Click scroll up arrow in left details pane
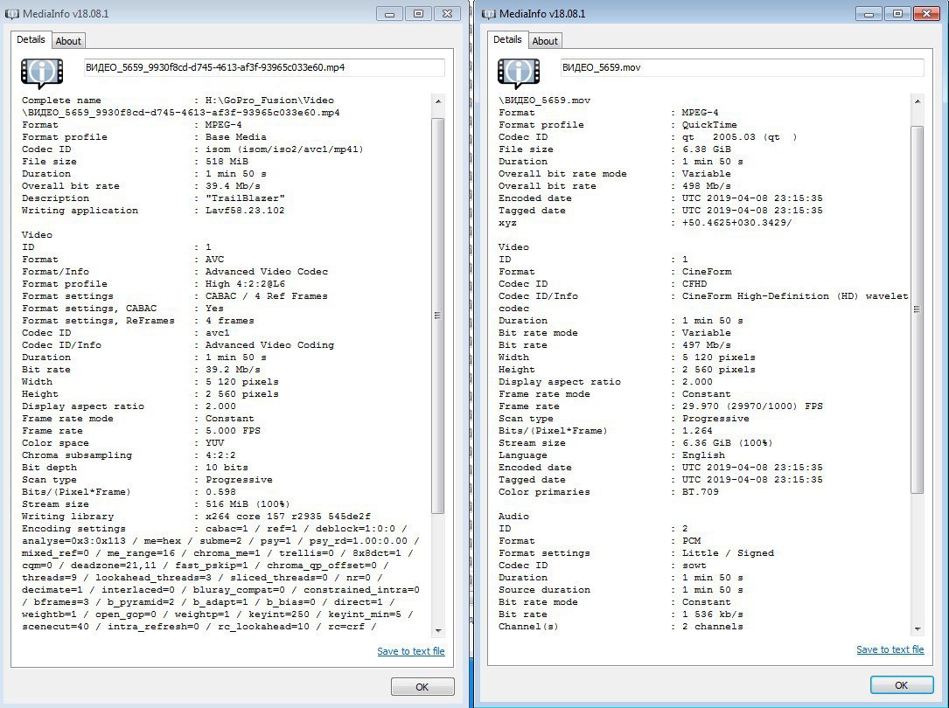Image resolution: width=949 pixels, height=708 pixels. click(x=438, y=101)
